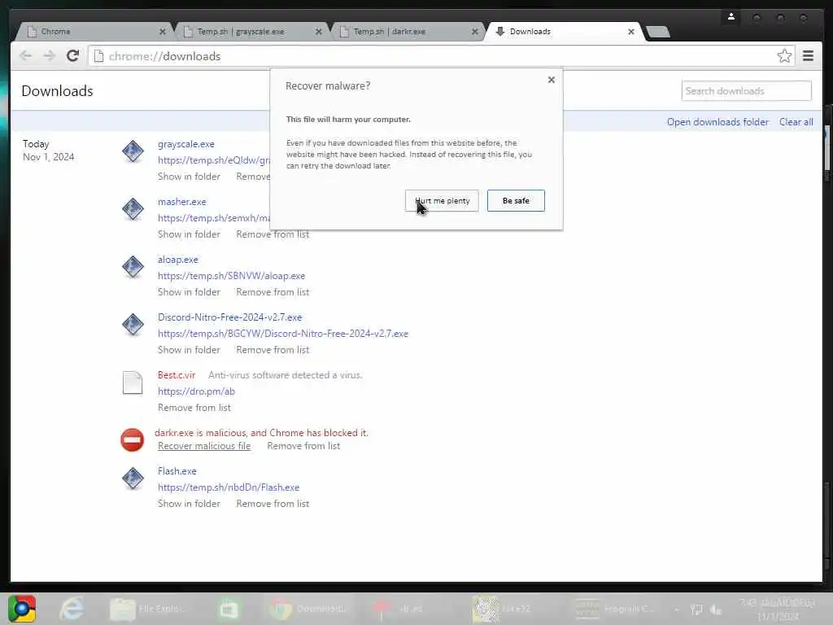Open the user profile icon in the title bar
This screenshot has height=625, width=833.
coord(731,17)
